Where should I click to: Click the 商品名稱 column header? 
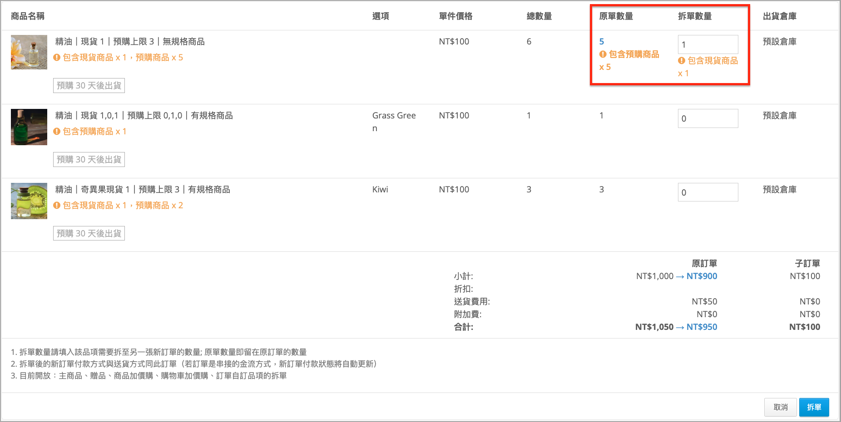[28, 16]
